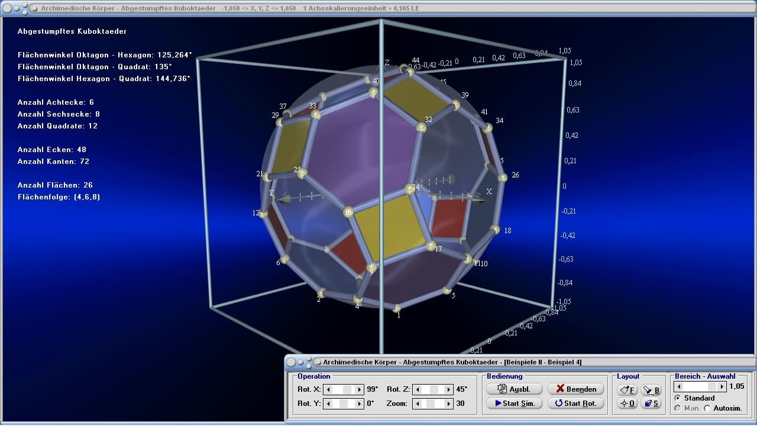Click the main window title 'Archimedische Körper'

click(77, 8)
